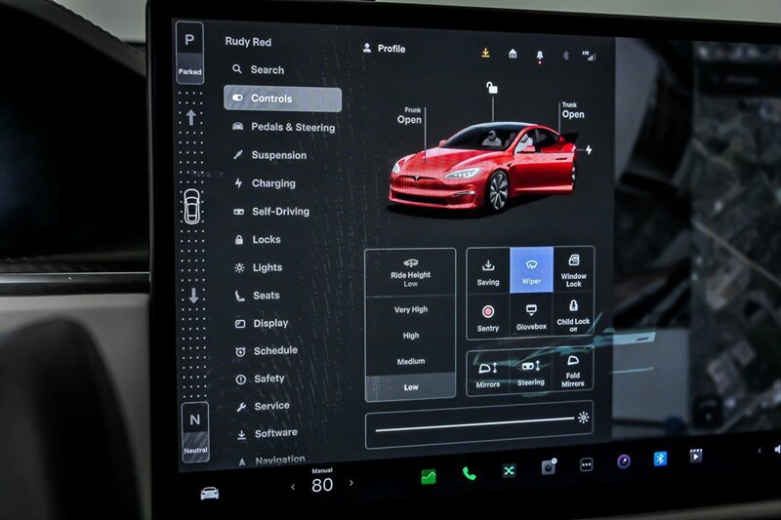Toggle the Saving mode button

click(488, 270)
